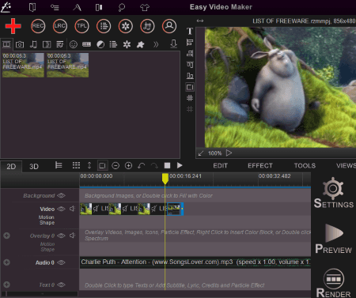Select the highlighted last clip on Video track

click(x=175, y=209)
